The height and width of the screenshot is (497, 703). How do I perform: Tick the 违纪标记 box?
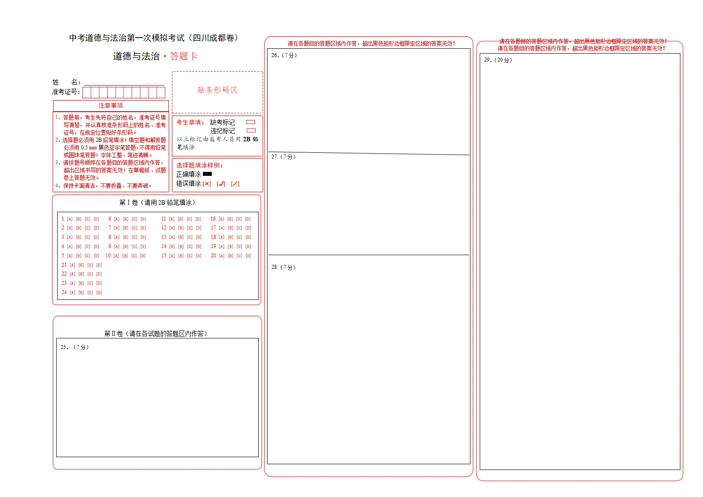click(251, 130)
